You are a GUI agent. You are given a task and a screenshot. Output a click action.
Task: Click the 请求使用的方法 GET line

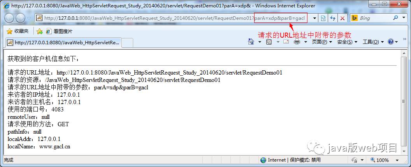tap(38, 124)
